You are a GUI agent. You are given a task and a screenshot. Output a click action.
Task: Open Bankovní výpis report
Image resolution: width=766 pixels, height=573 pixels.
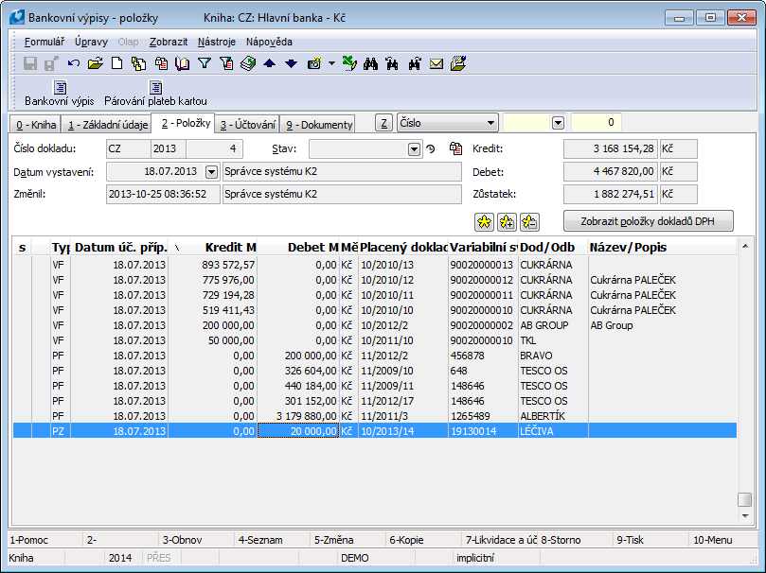[x=60, y=94]
